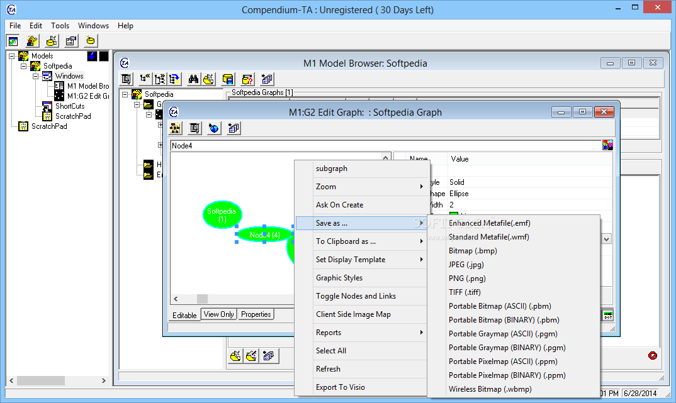The image size is (676, 403).
Task: Collapse Softpedia root in Model Browser tree
Action: [125, 94]
